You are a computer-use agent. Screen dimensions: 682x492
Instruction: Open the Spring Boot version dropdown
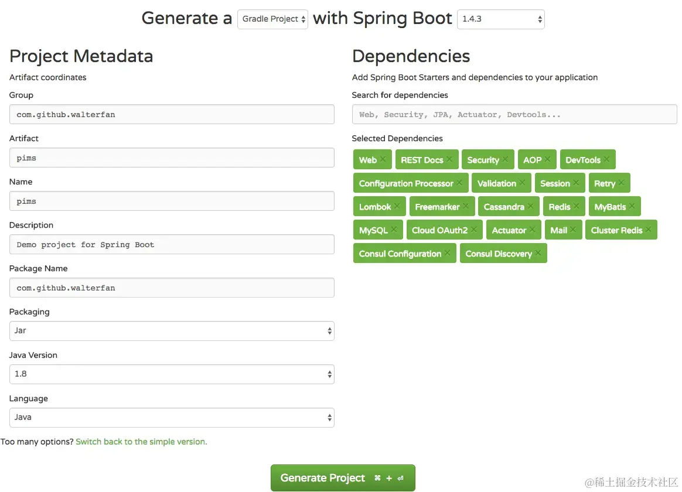501,19
